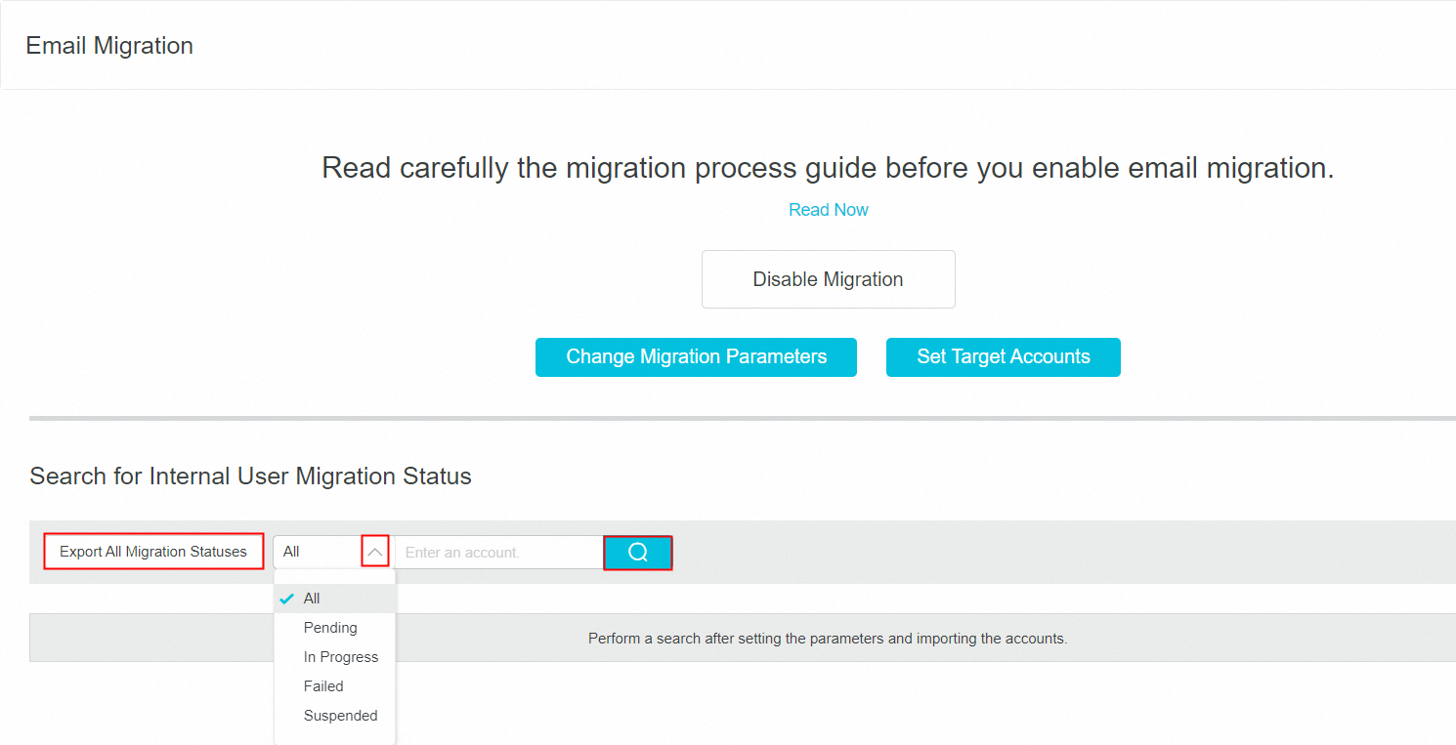Click Export All Migration Statuses button
Viewport: 1456px width, 745px height.
(x=153, y=552)
